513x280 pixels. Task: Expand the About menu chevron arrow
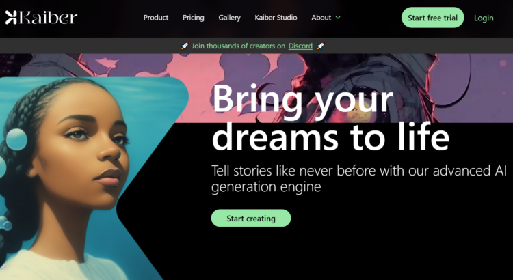coord(338,18)
